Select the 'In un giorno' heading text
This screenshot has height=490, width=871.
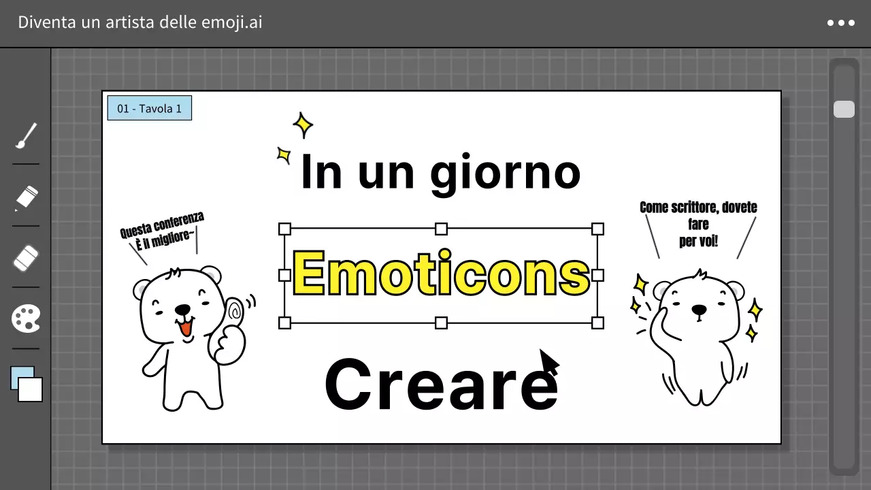(441, 171)
